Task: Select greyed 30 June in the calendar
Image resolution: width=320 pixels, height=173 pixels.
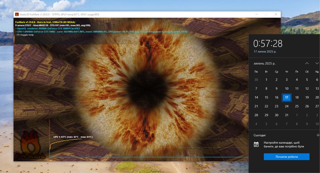Action: pos(256,80)
